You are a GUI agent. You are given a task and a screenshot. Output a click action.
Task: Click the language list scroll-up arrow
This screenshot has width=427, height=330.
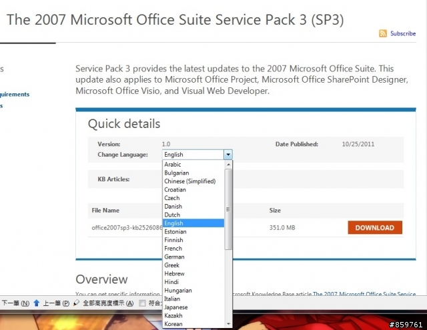pyautogui.click(x=228, y=164)
